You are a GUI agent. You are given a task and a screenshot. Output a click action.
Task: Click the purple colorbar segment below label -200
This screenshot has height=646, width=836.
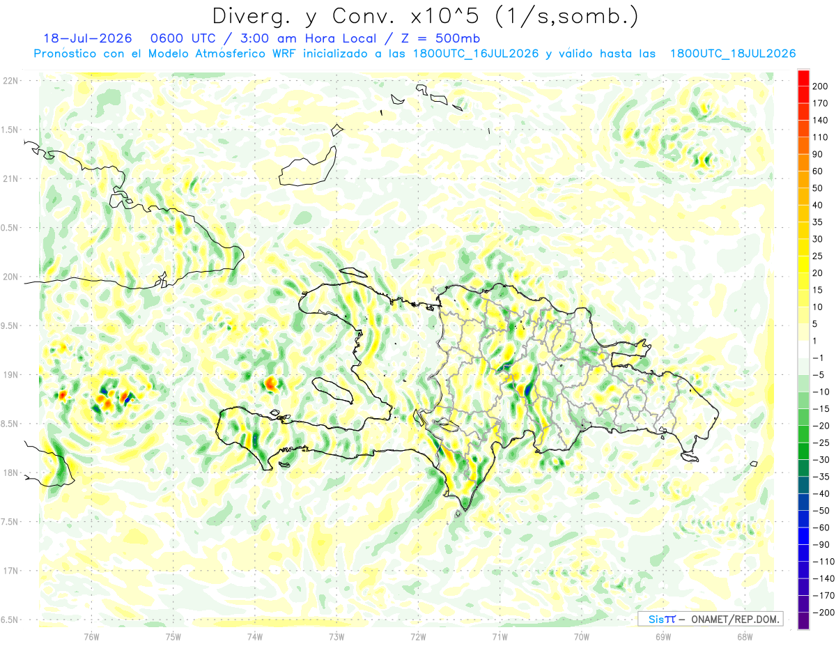(803, 620)
